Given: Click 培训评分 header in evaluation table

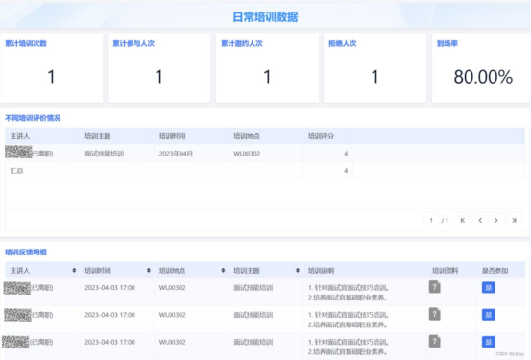Looking at the screenshot, I should coord(321,136).
